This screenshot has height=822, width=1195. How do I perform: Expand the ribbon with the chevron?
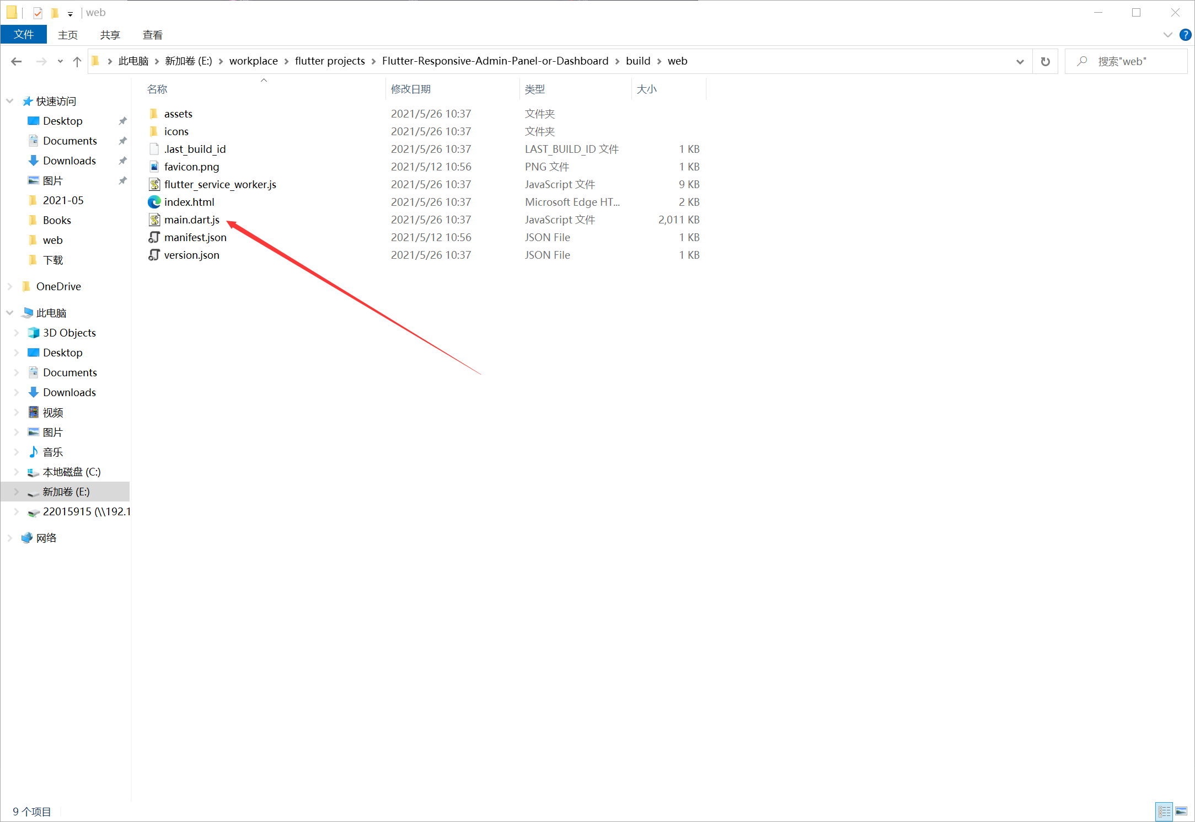1167,35
